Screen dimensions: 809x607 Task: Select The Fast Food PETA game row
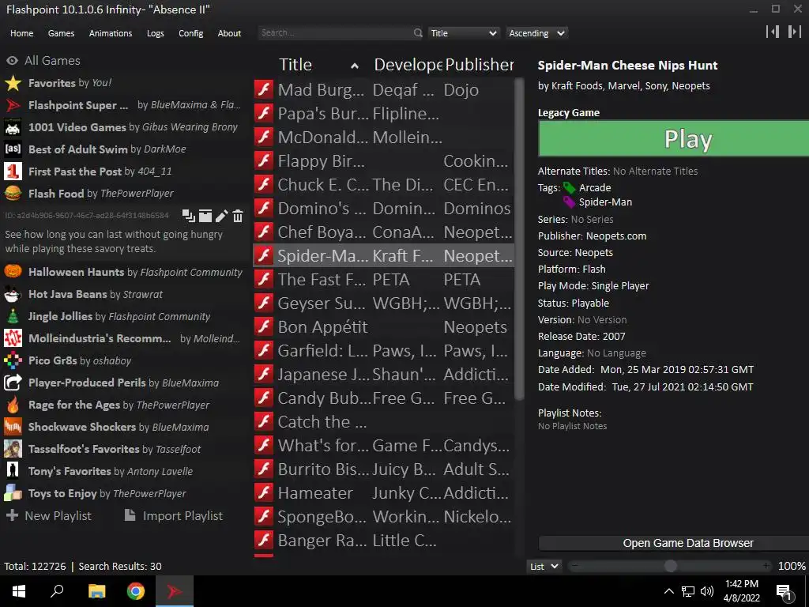pos(384,280)
